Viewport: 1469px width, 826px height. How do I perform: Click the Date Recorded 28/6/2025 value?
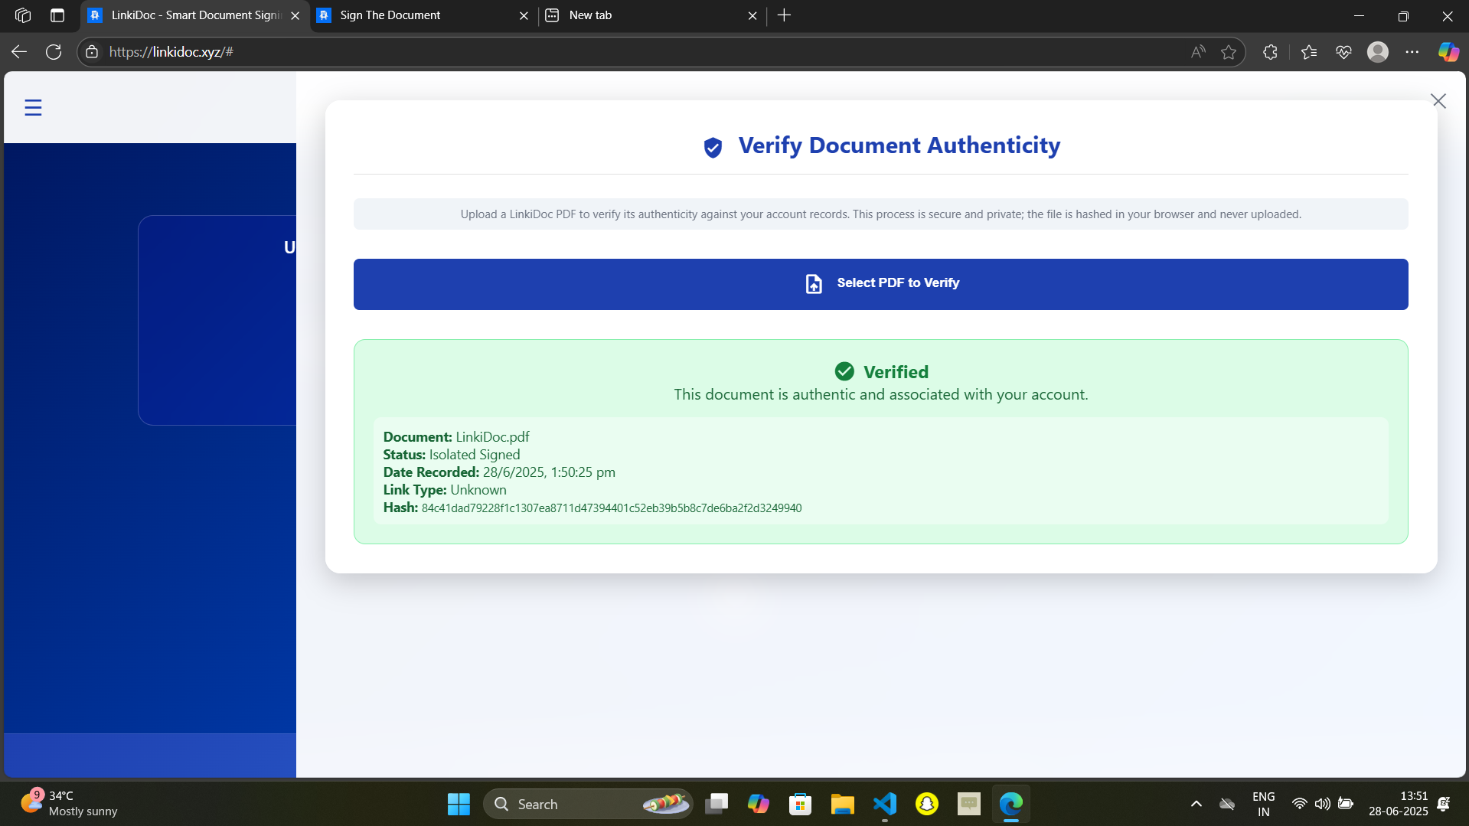[x=549, y=472]
